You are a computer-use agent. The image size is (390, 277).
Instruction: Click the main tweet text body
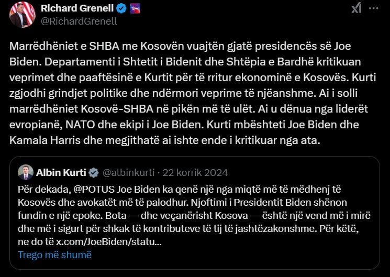[194, 93]
